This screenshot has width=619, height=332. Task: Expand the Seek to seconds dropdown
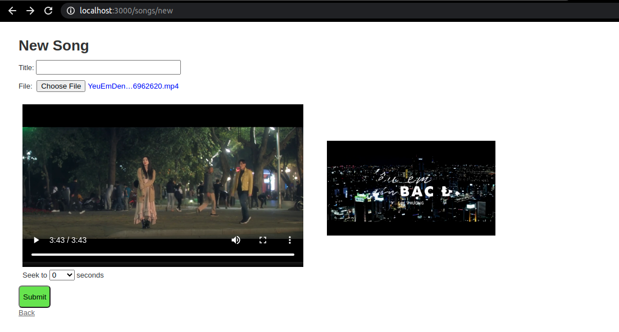(x=62, y=275)
